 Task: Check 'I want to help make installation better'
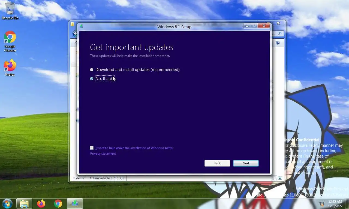[92, 148]
